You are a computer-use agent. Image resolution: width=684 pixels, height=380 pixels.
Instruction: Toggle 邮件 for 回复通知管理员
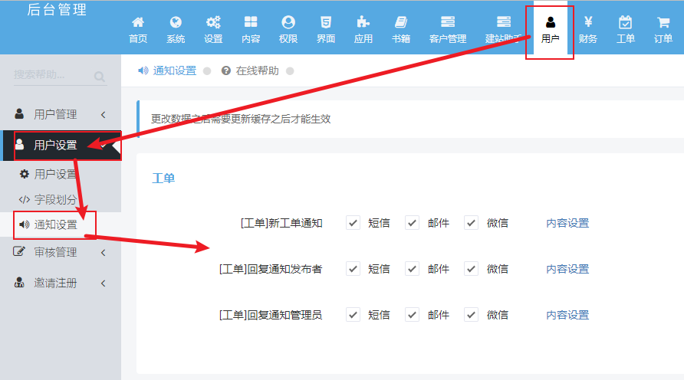(x=412, y=315)
